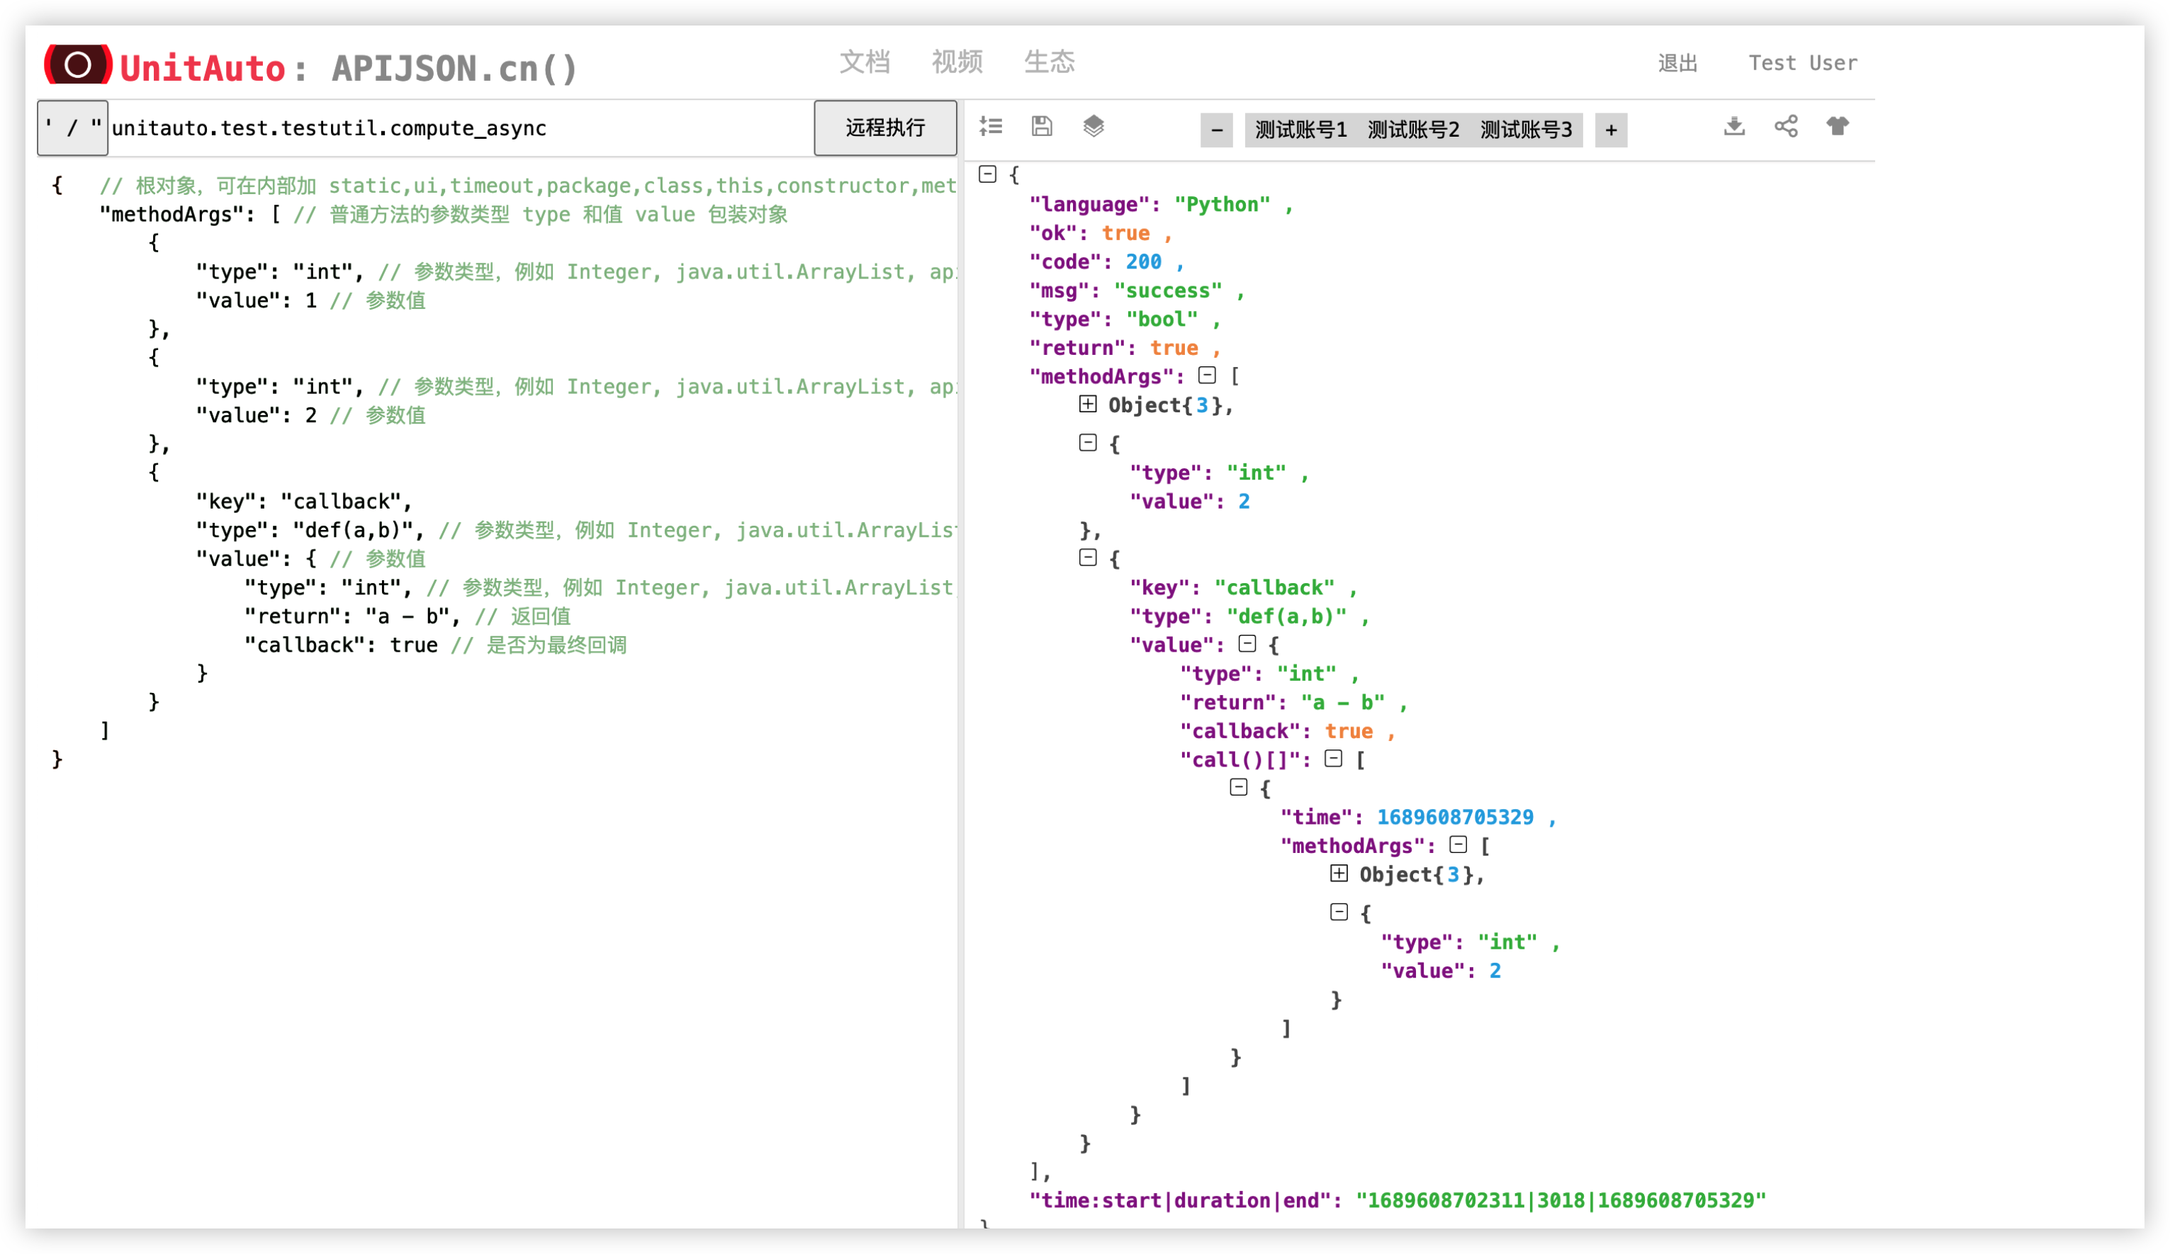The image size is (2170, 1254).
Task: Click the 远程执行 button
Action: click(885, 128)
